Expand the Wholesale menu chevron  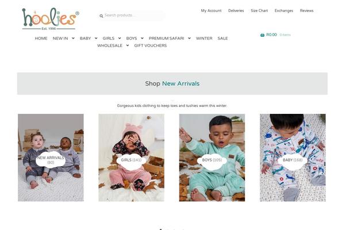[128, 45]
